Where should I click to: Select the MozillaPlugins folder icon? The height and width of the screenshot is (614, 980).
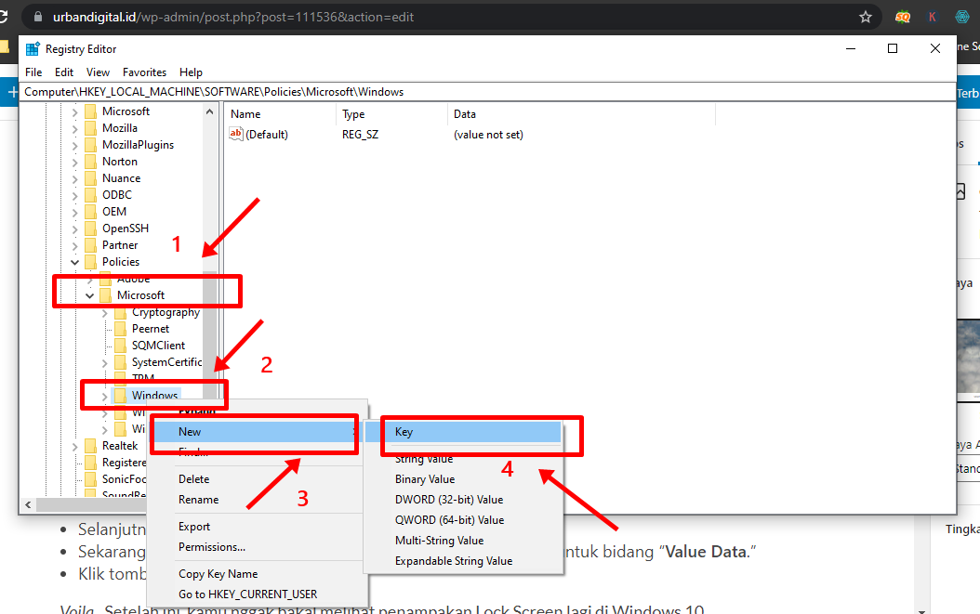click(90, 145)
